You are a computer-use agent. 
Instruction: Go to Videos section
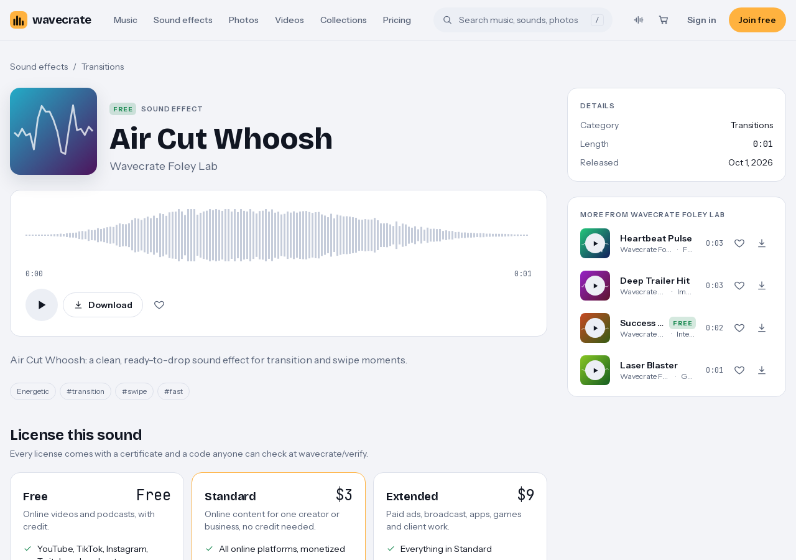pos(289,20)
